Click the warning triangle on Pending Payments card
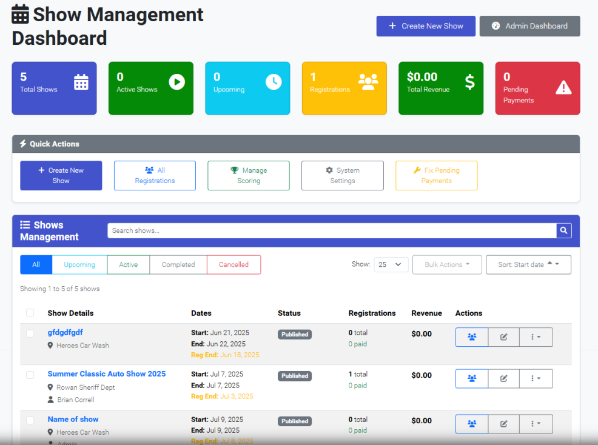 (564, 88)
